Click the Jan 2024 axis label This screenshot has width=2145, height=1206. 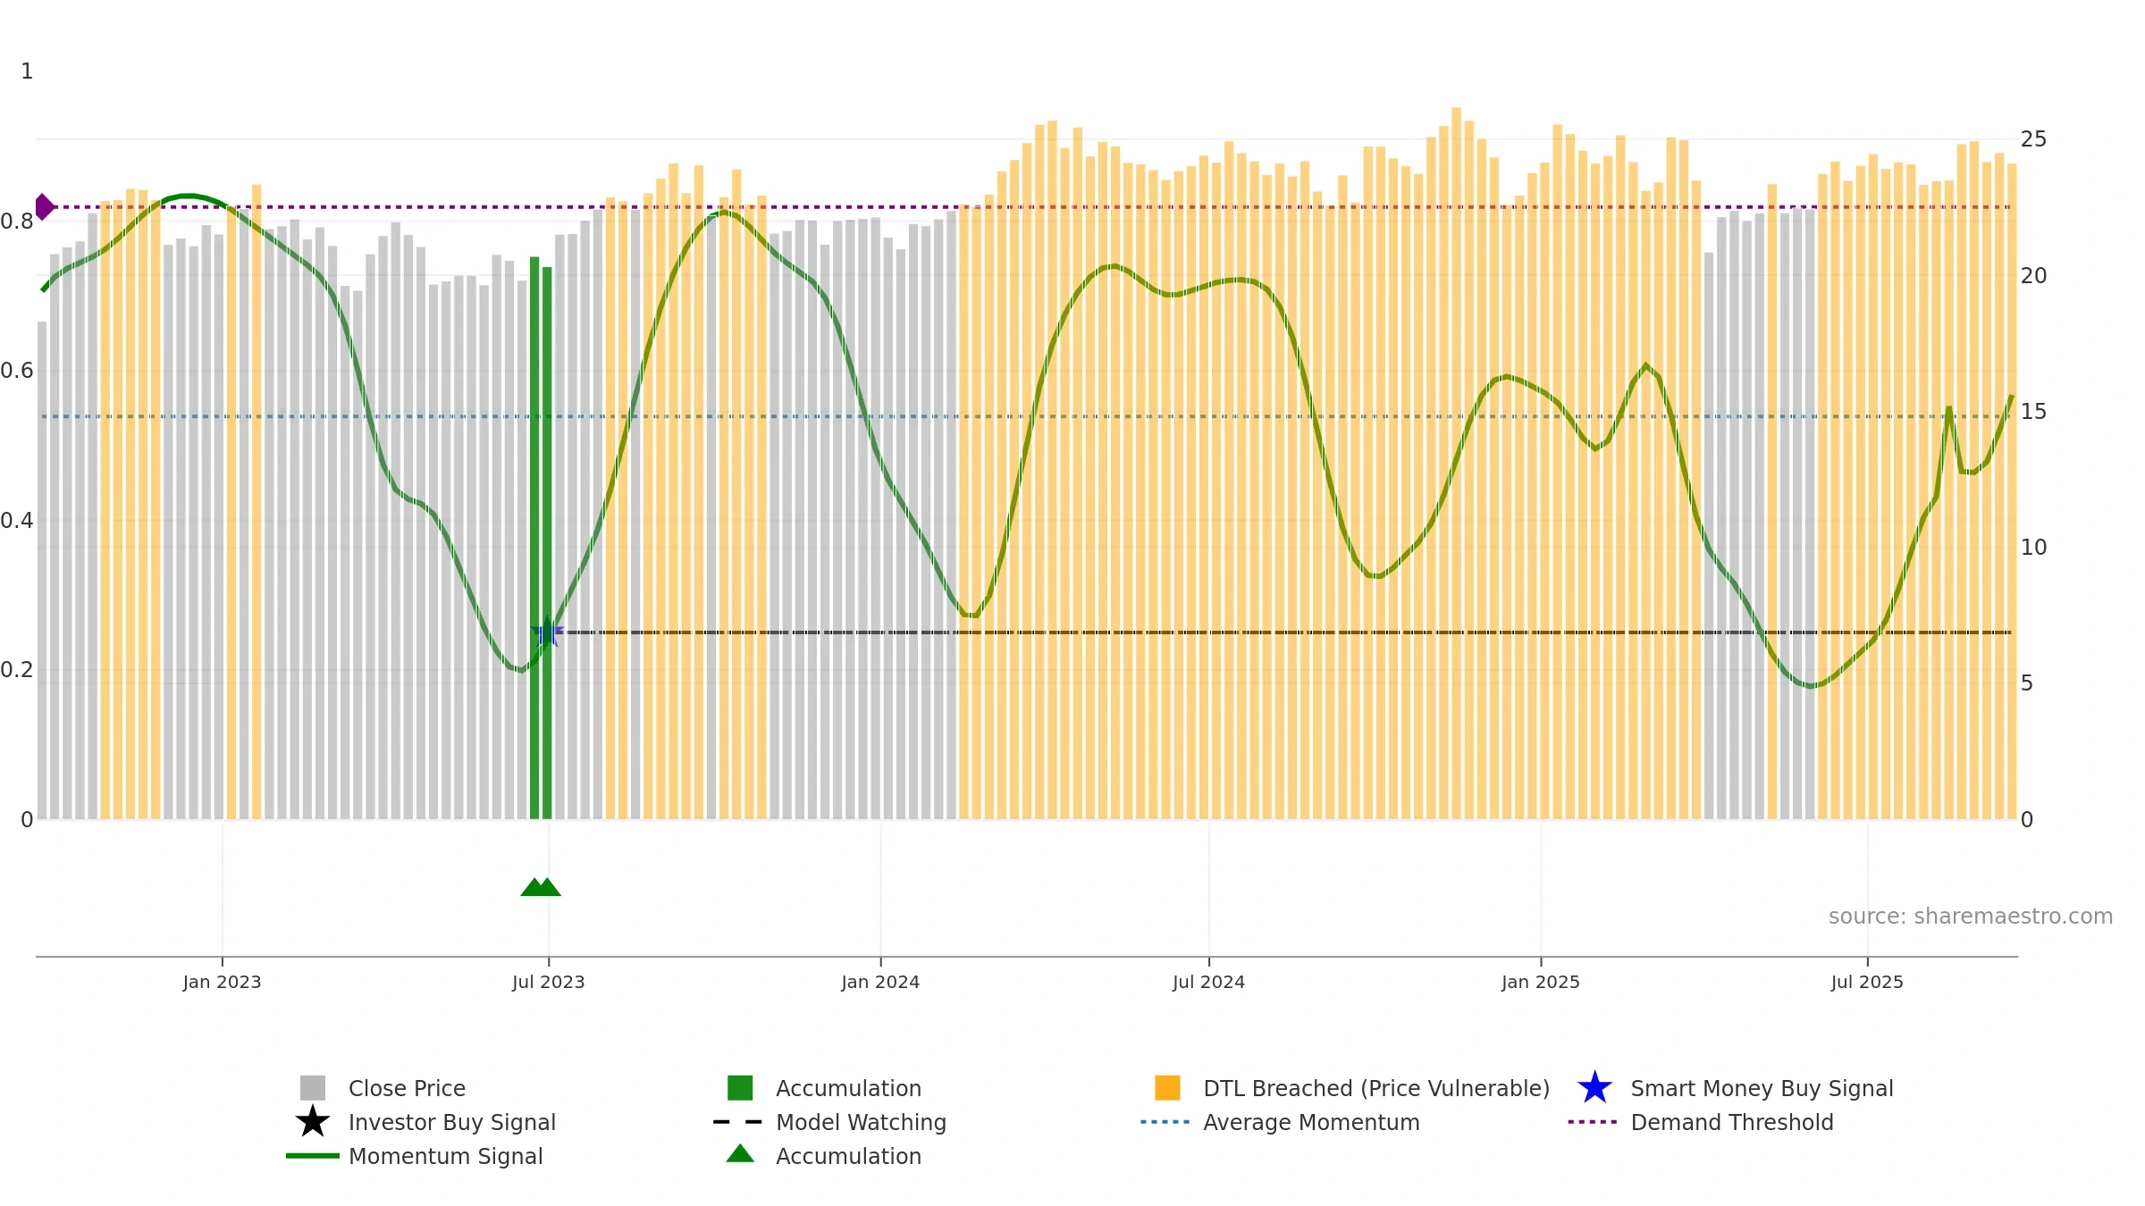coord(880,982)
